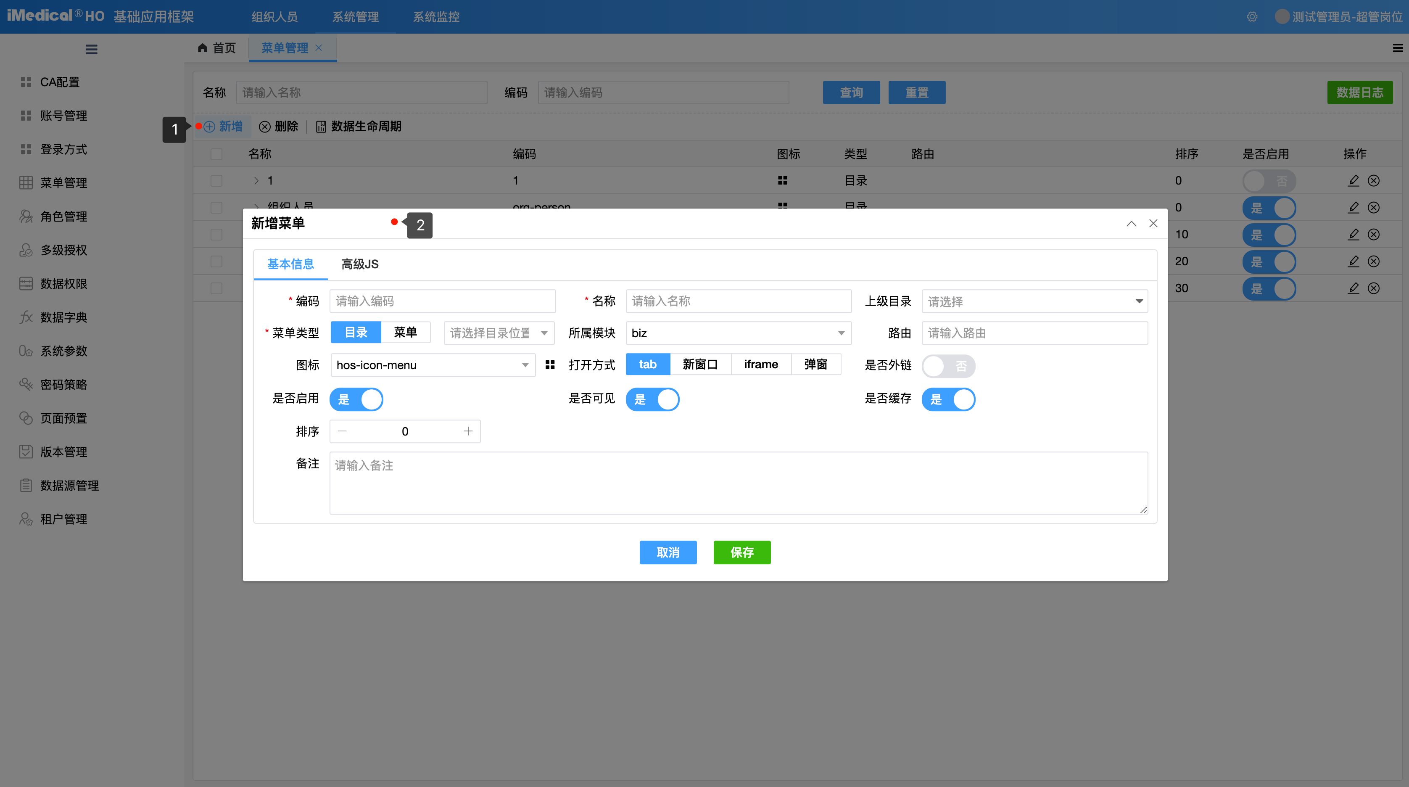
Task: Click the settings gear in header
Action: [x=1252, y=17]
